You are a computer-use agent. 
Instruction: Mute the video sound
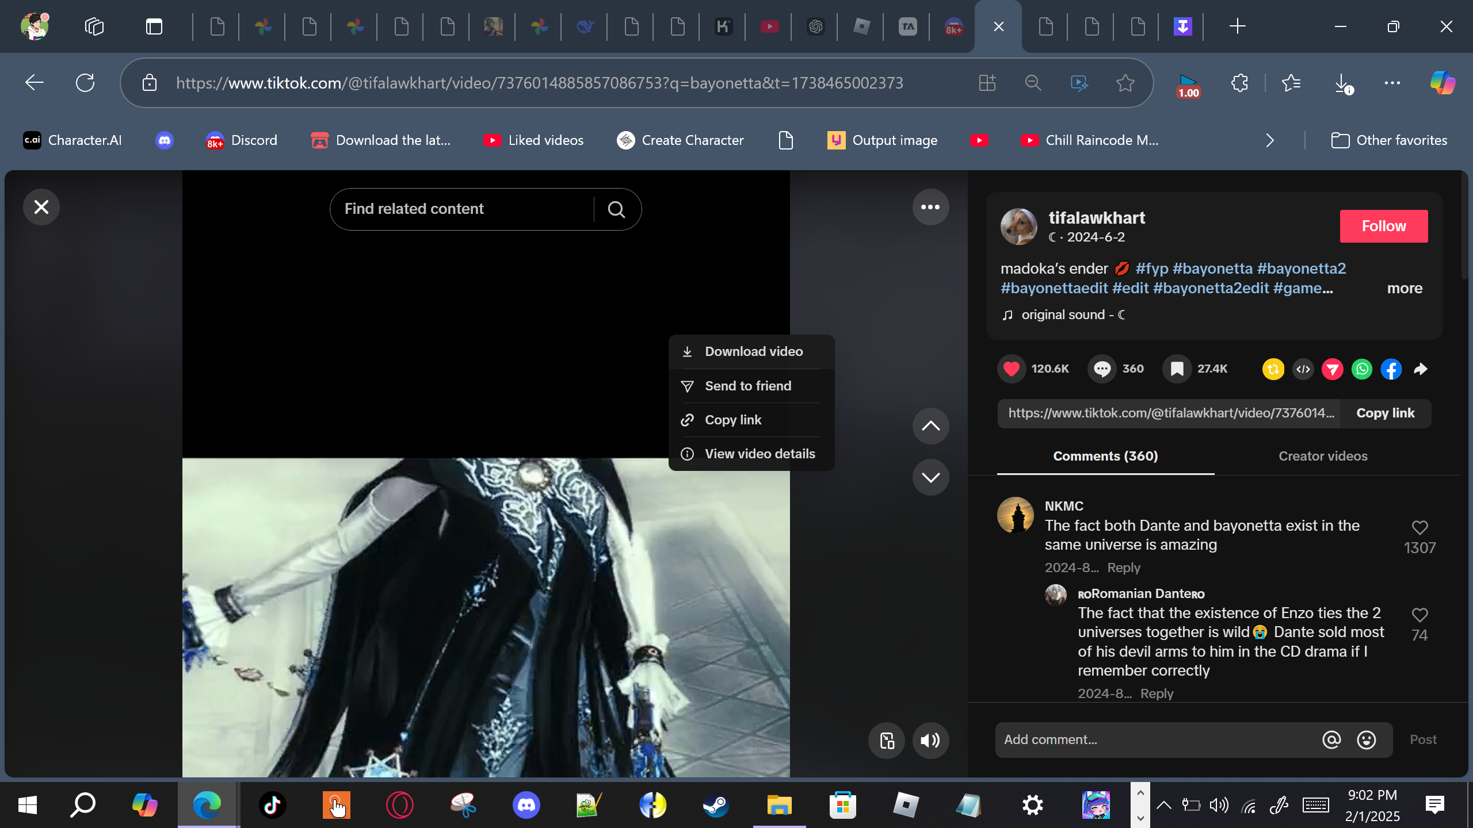[930, 741]
